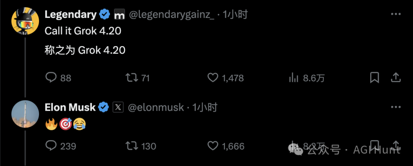Image resolution: width=413 pixels, height=166 pixels.
Task: Open more options for Legendary's post
Action: [x=395, y=15]
